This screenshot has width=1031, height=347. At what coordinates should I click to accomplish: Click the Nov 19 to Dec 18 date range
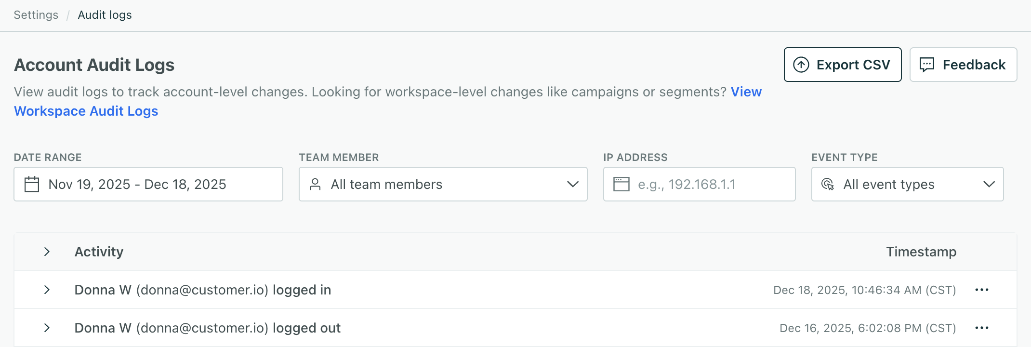148,184
